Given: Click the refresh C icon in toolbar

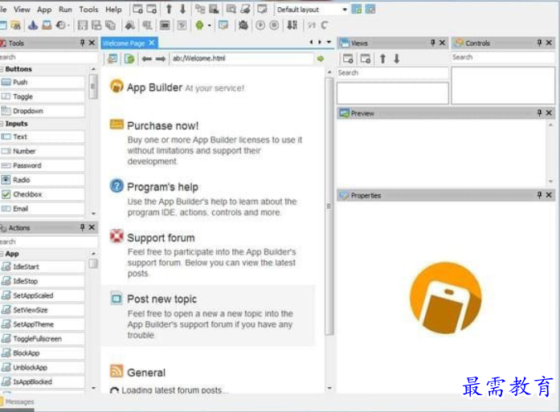Looking at the screenshot, I should coord(325,25).
